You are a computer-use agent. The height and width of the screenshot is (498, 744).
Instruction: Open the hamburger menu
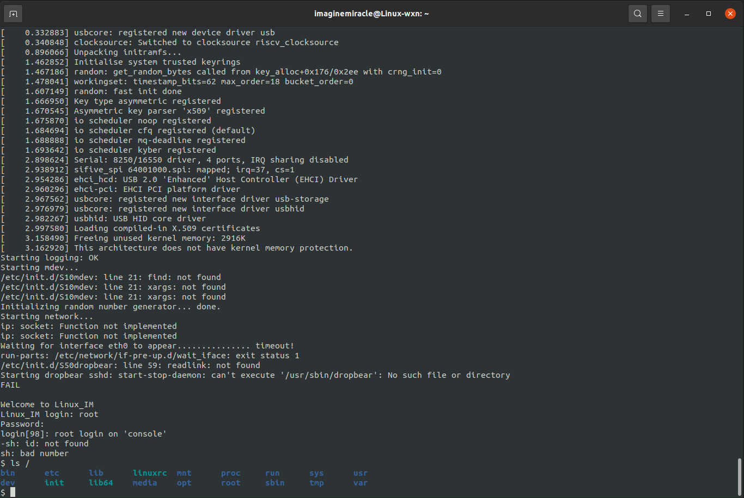click(x=660, y=13)
